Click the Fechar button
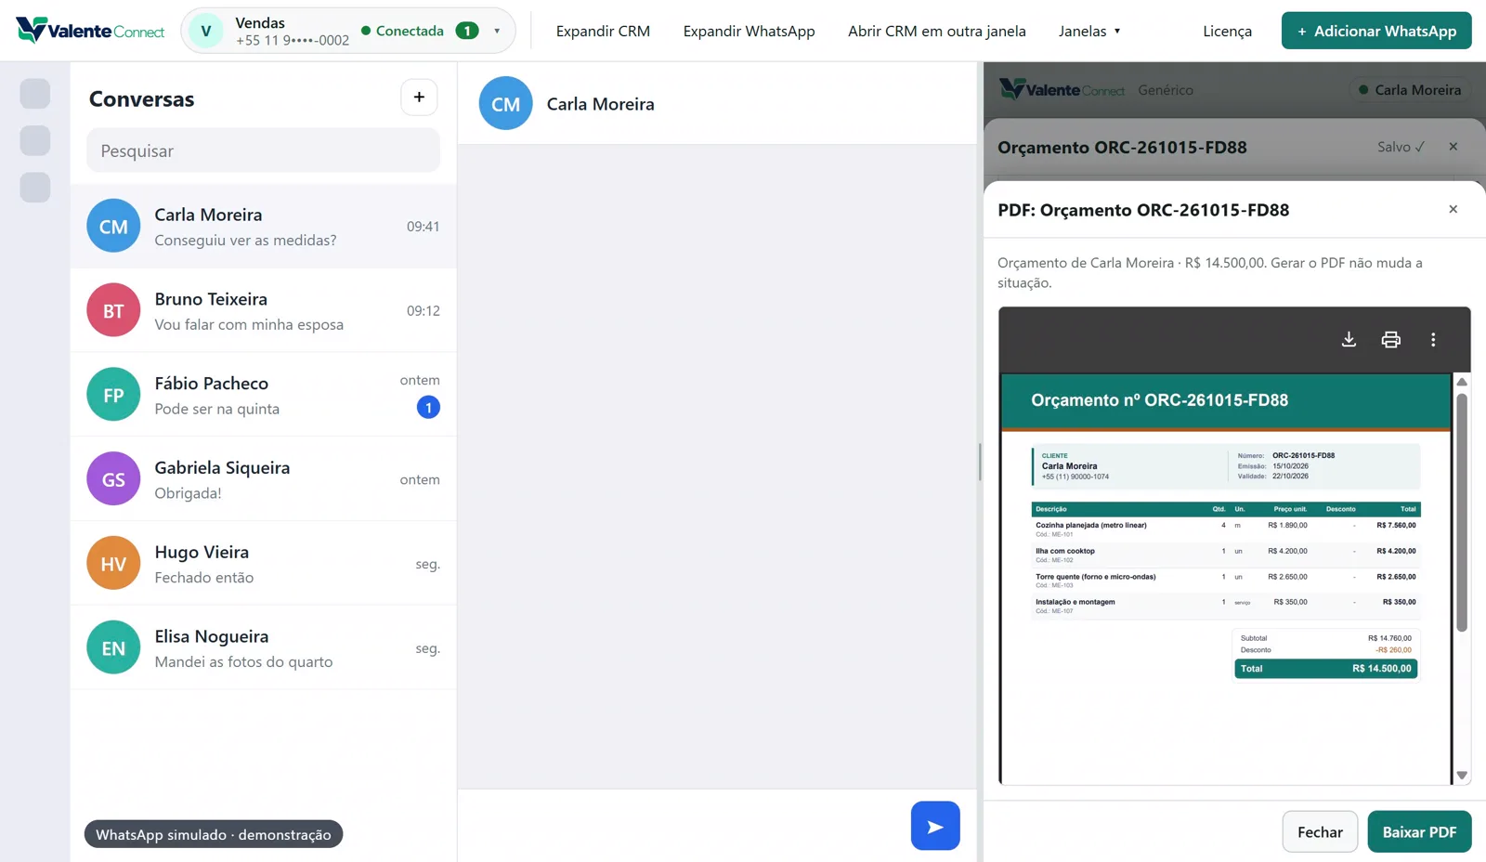The height and width of the screenshot is (862, 1486). pos(1320,831)
